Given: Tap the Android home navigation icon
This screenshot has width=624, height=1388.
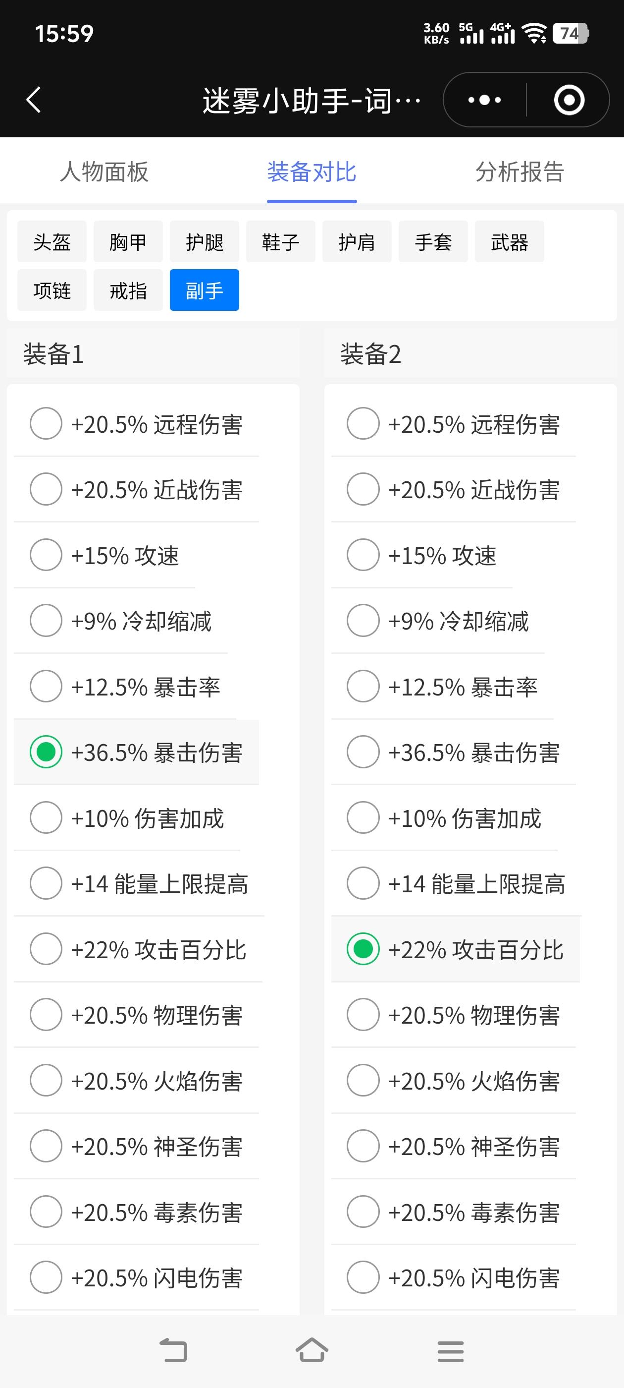Looking at the screenshot, I should click(312, 1350).
